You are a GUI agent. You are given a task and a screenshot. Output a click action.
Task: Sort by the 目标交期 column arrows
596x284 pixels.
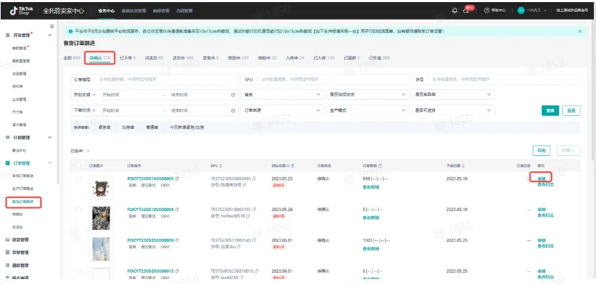(x=292, y=166)
